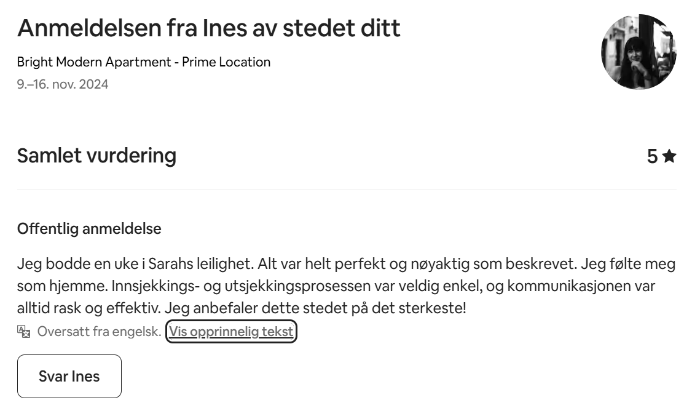
Task: Click the 'Samlet vurdering' section title
Action: pos(96,156)
